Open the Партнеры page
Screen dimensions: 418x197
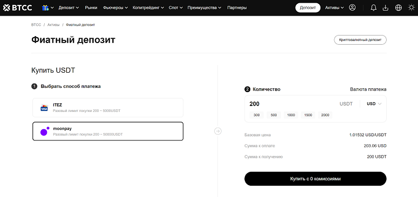(x=237, y=8)
